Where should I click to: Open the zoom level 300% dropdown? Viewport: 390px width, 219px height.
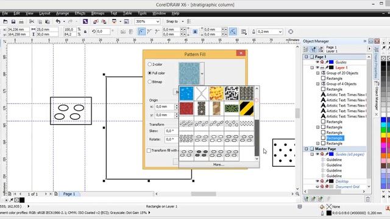(x=157, y=22)
